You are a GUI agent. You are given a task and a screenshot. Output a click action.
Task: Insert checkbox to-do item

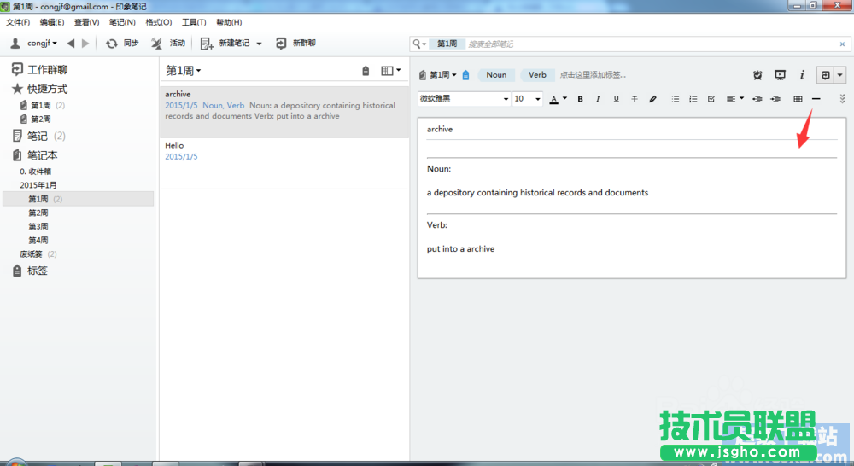[x=711, y=99]
